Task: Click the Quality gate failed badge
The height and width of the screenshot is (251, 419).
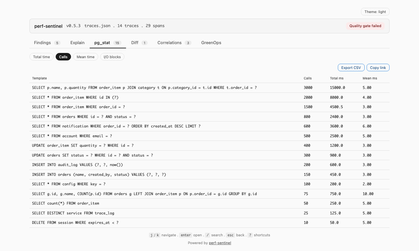Action: point(365,25)
